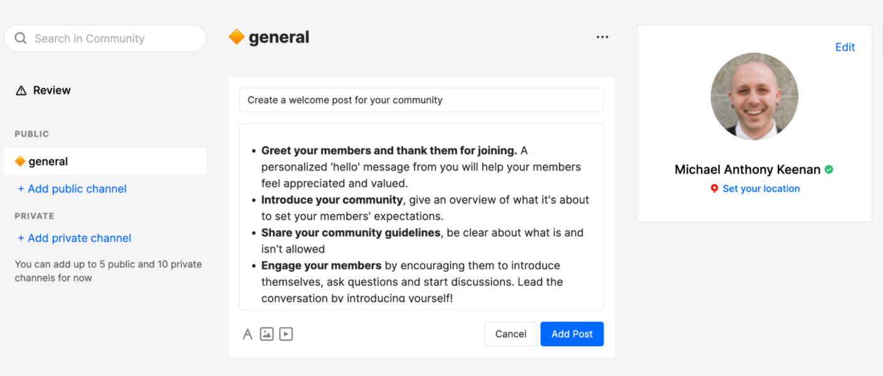Viewport: 883px width, 376px height.
Task: Click the red location pin icon
Action: (714, 189)
